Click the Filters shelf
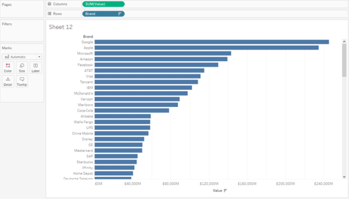Viewport: 349px width, 199px height. point(22,31)
